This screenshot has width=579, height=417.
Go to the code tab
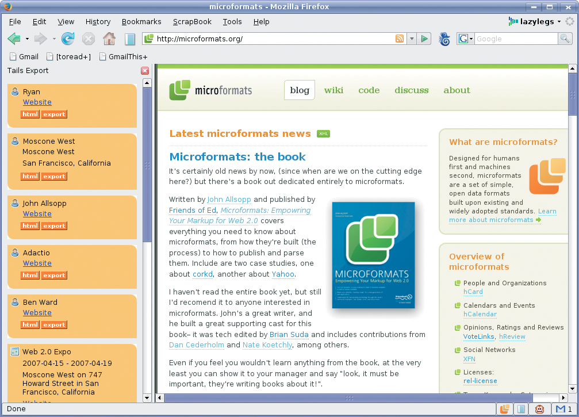tap(369, 90)
